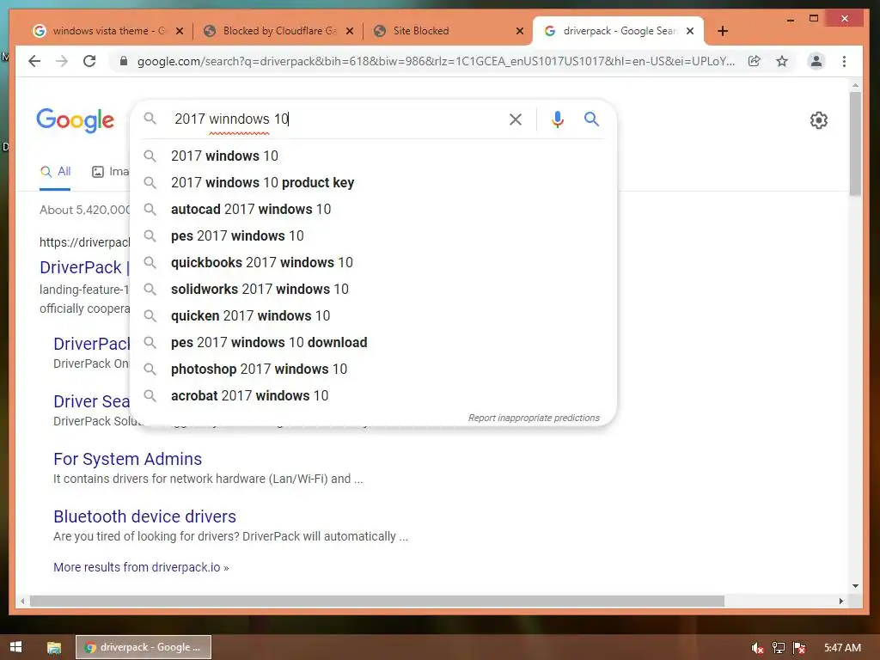
Task: Open the Images results tab
Action: (x=111, y=172)
